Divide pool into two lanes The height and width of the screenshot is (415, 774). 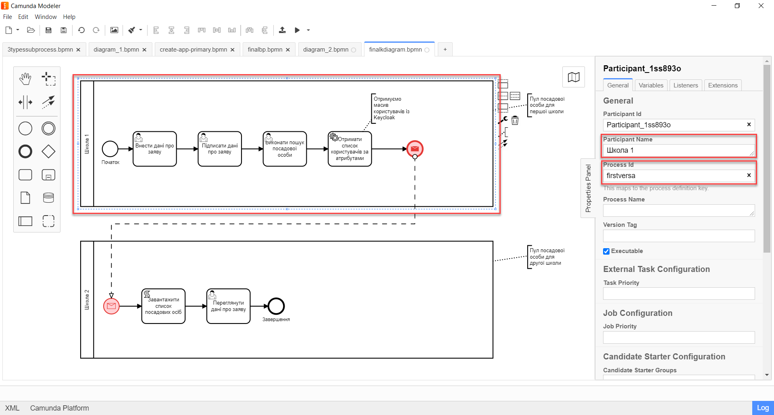[503, 96]
